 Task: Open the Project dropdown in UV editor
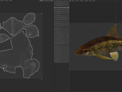(x=43, y=1)
